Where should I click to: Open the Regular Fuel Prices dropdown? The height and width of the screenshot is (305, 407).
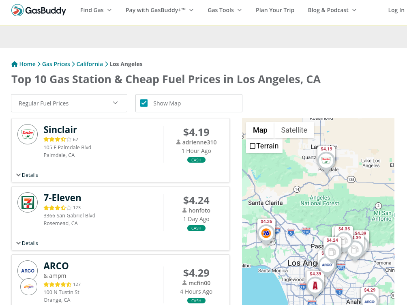(x=69, y=103)
